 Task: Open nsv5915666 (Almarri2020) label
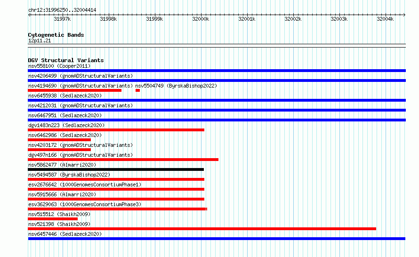click(62, 194)
